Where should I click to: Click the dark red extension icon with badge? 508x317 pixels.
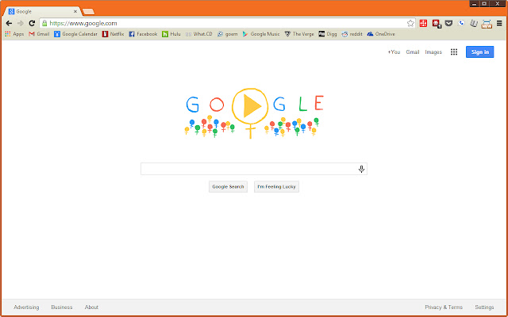(437, 24)
